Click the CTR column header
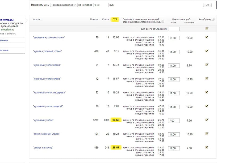Screen dimensions: 226x163 [115, 19]
